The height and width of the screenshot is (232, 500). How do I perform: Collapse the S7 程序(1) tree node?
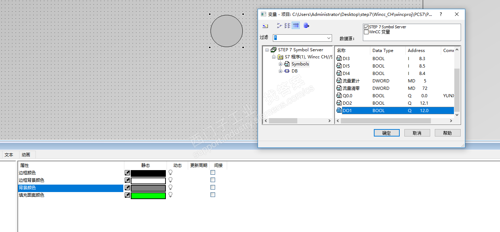click(x=274, y=57)
